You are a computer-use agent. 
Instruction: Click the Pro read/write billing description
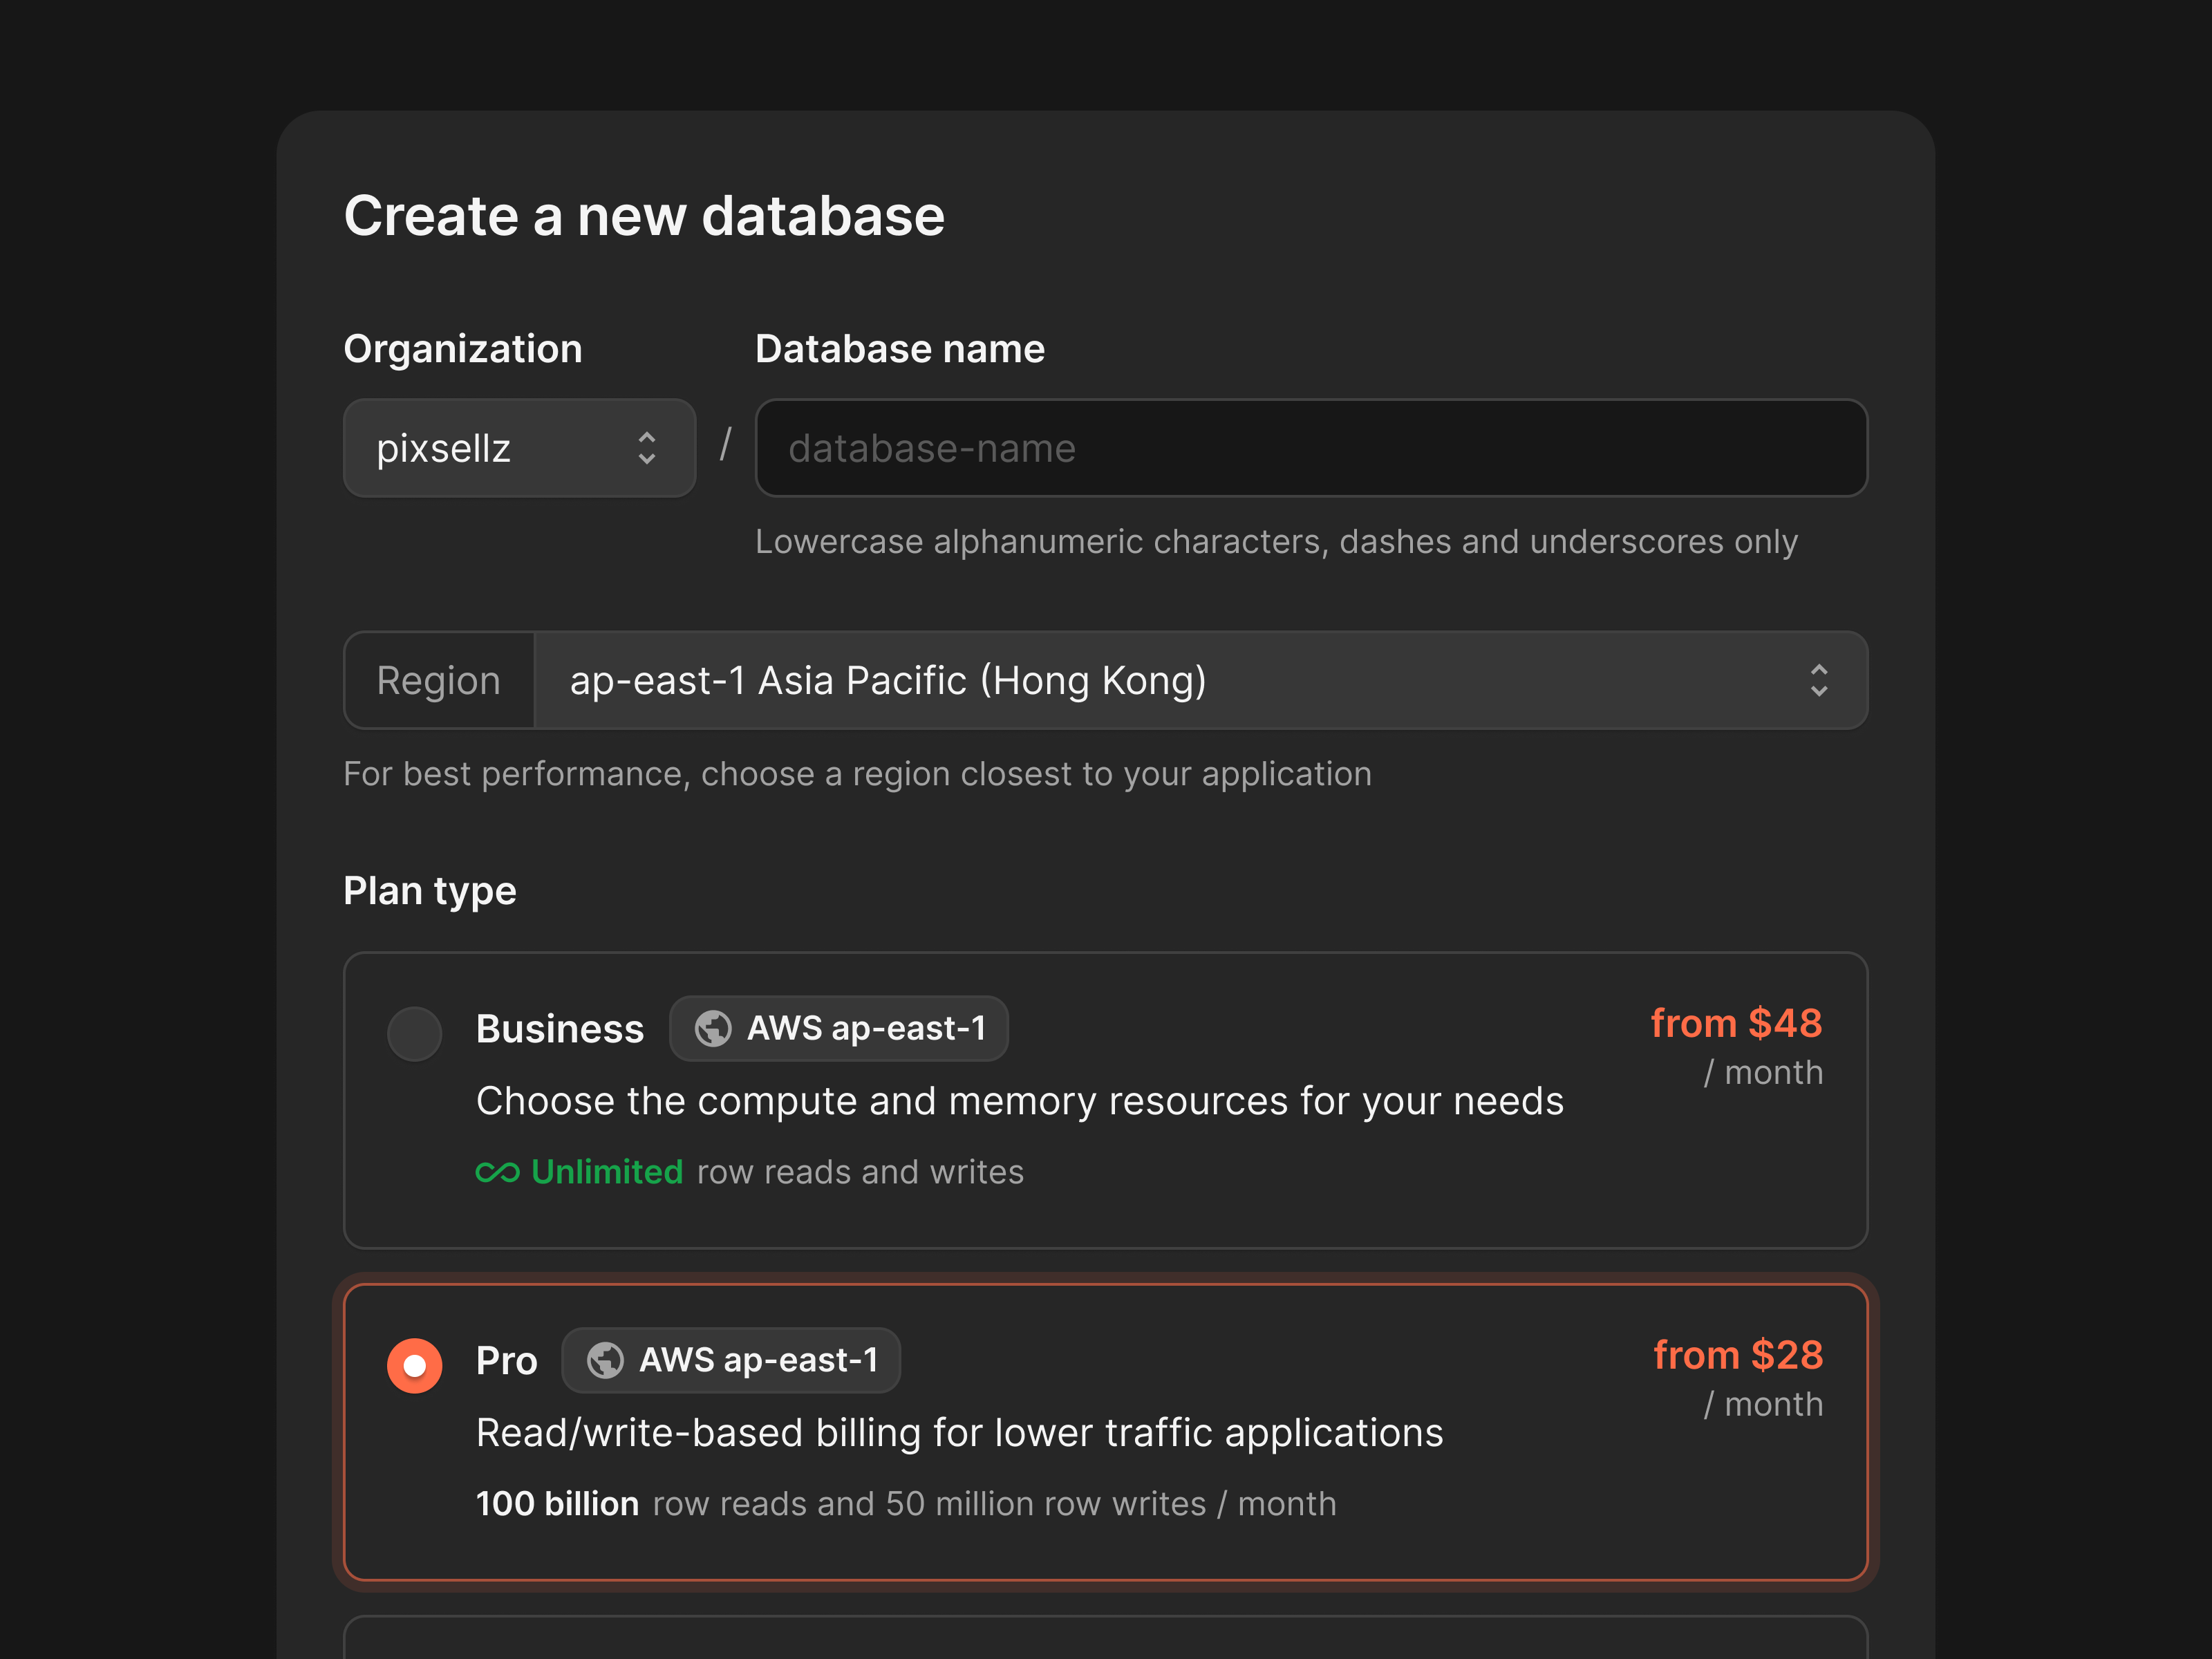(959, 1433)
